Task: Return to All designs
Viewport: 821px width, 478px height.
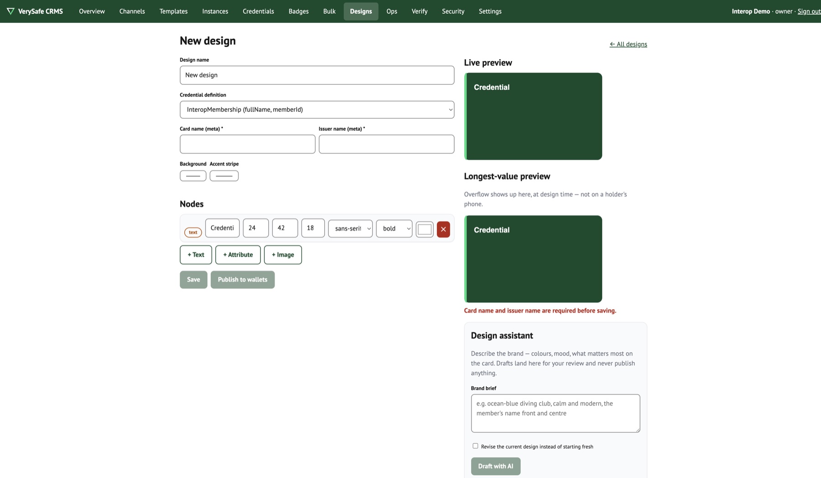Action: pyautogui.click(x=628, y=44)
